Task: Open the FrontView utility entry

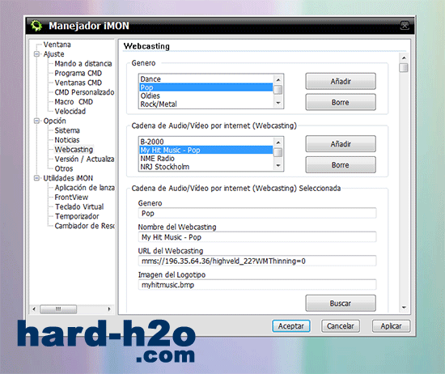Action: [x=71, y=197]
